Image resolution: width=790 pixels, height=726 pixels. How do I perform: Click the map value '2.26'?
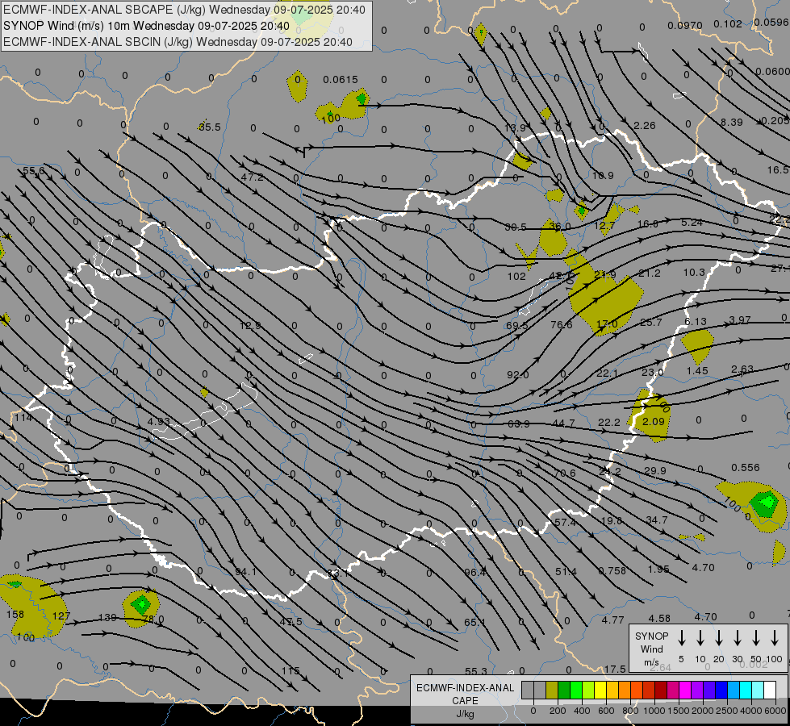[645, 126]
